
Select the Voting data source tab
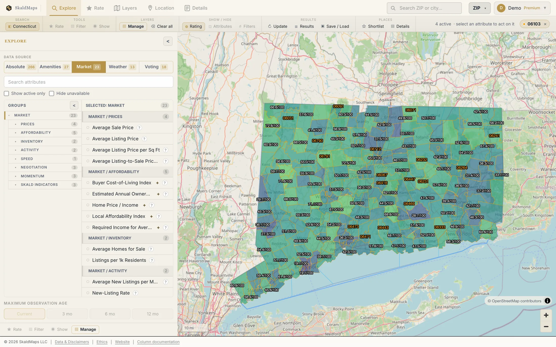[156, 67]
